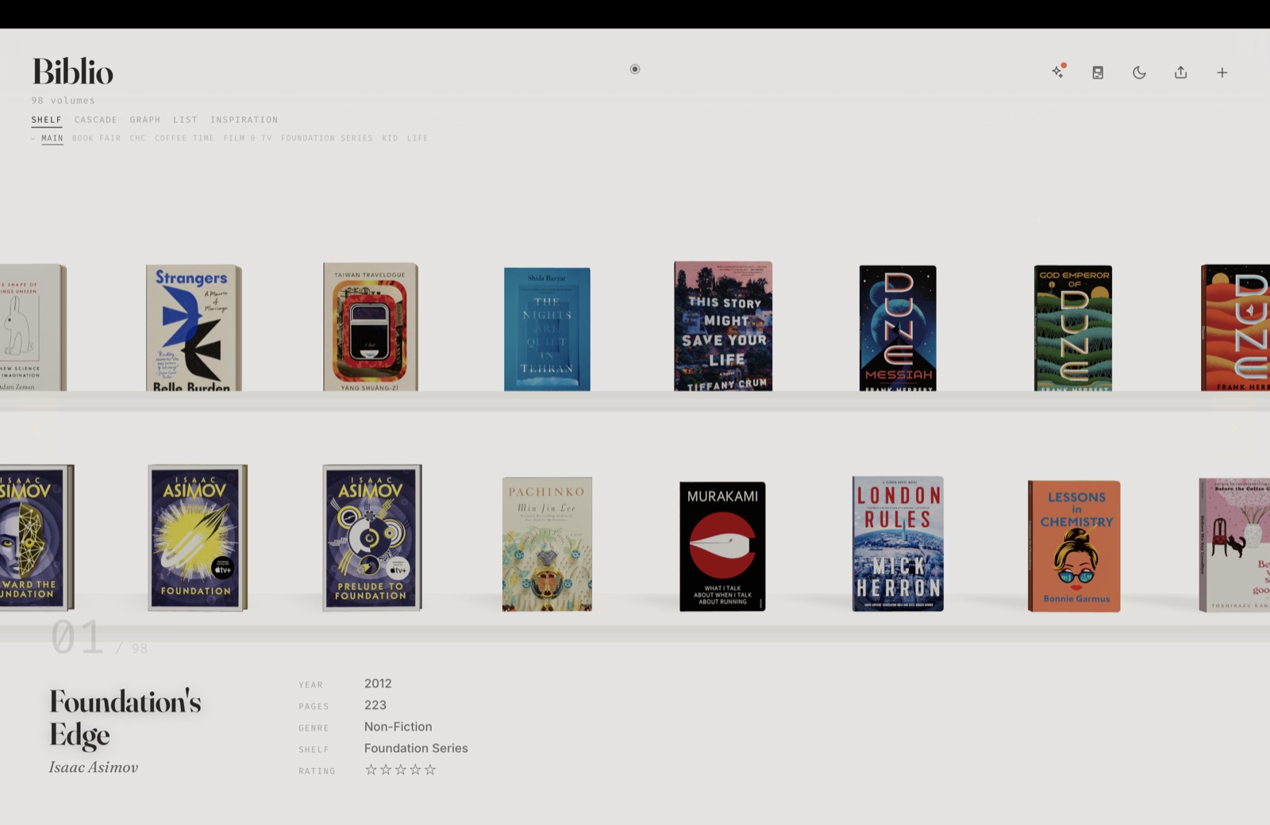
Task: Select the CHC shelf
Action: [x=137, y=138]
